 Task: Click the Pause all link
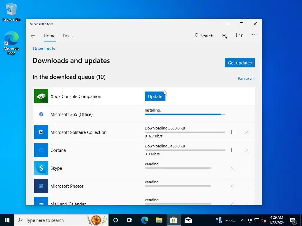[x=246, y=78]
